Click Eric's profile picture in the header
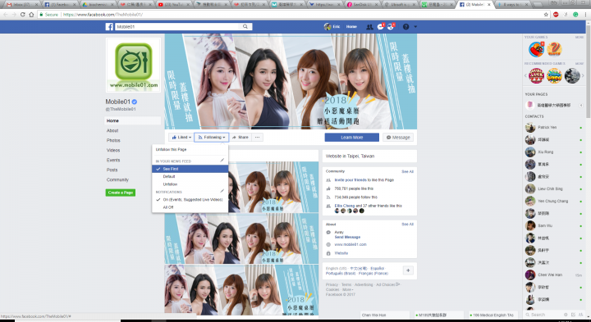The image size is (591, 322). click(x=328, y=27)
